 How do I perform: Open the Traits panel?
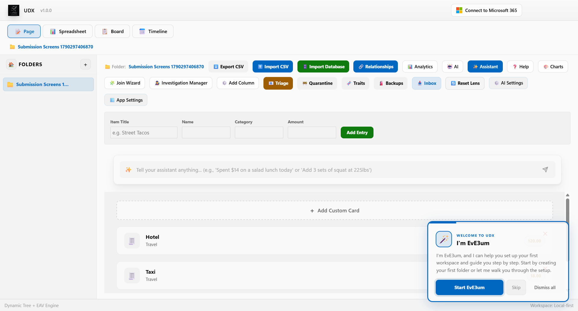(355, 83)
